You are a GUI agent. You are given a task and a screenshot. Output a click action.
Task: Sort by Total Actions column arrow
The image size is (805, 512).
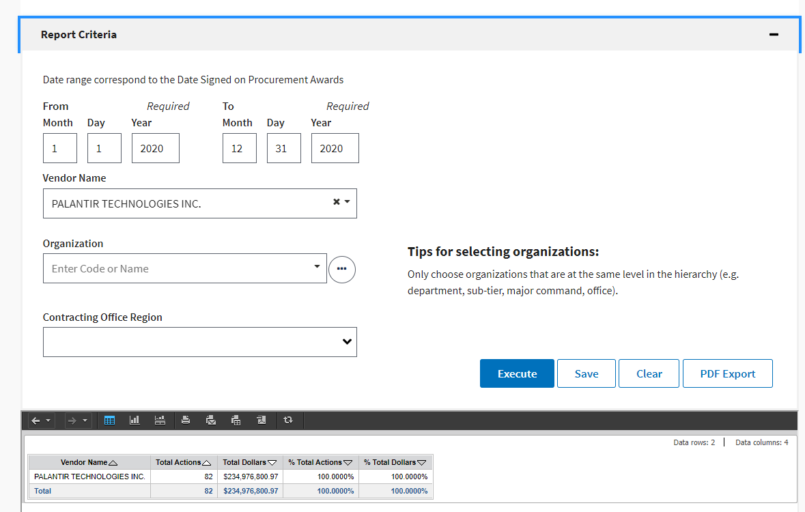click(x=206, y=463)
